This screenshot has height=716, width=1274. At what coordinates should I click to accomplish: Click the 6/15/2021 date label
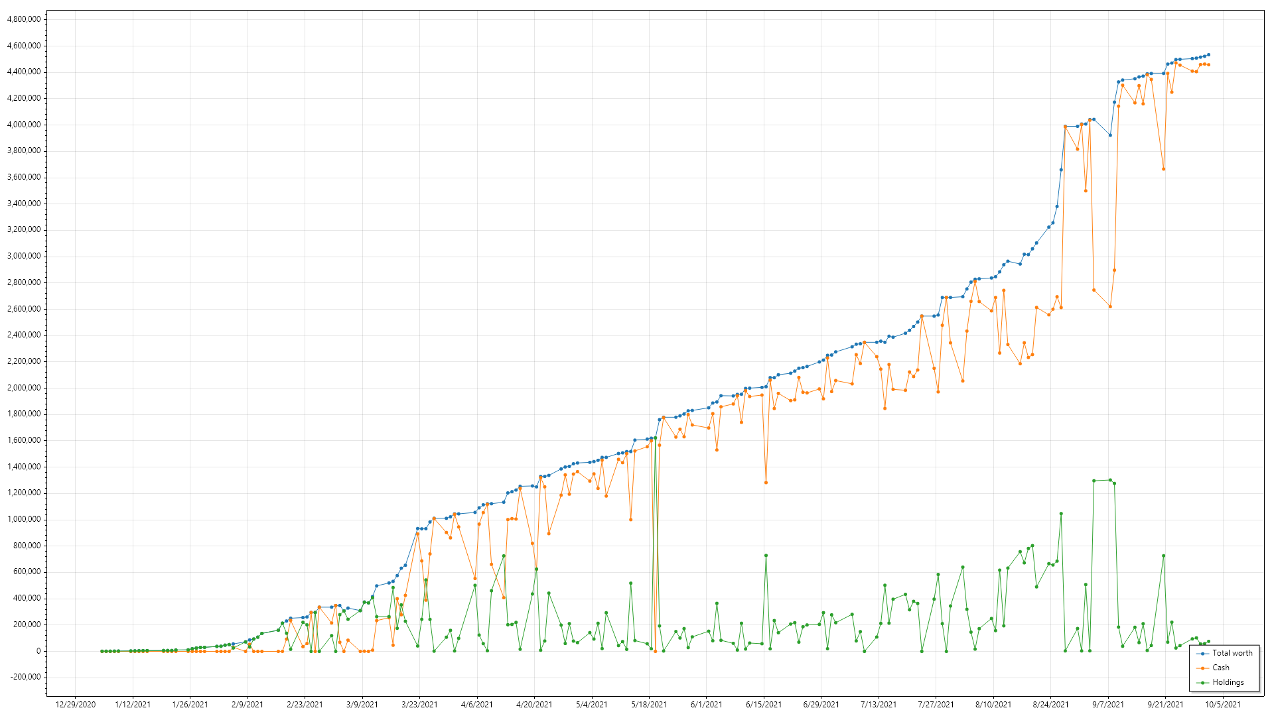(x=764, y=705)
